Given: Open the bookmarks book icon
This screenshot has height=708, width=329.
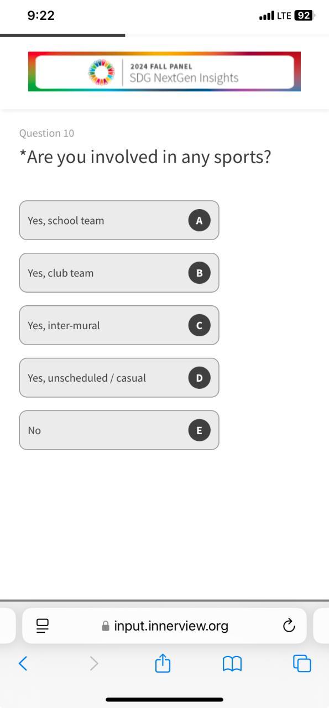Looking at the screenshot, I should click(x=232, y=663).
